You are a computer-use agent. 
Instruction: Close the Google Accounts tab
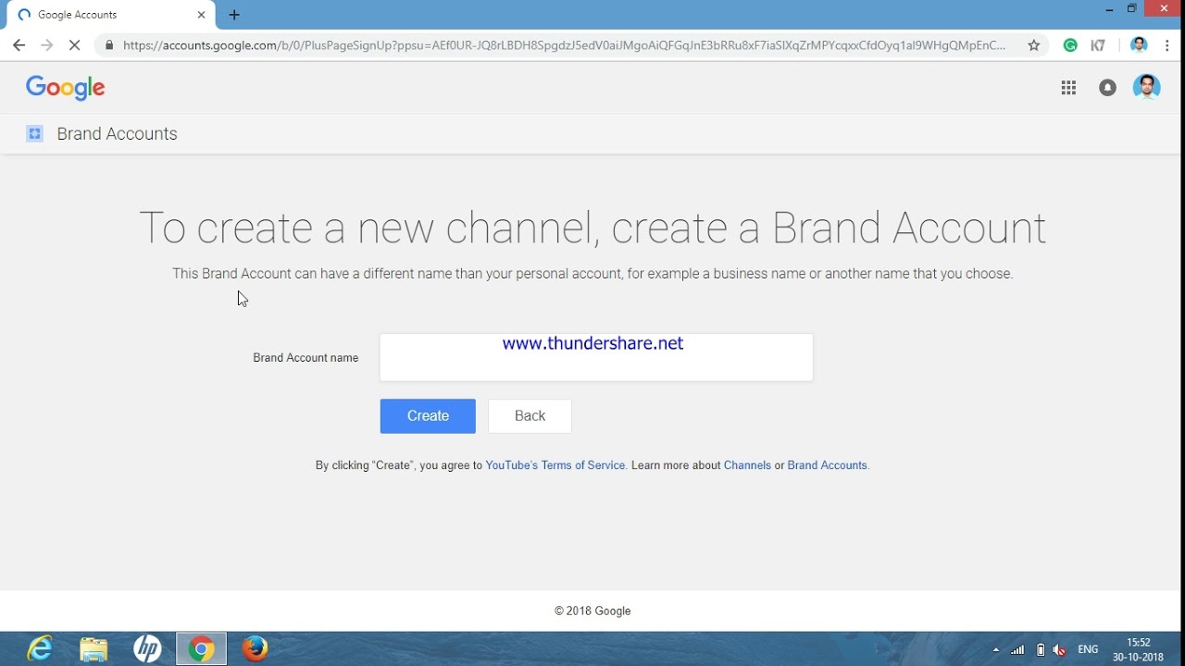201,15
